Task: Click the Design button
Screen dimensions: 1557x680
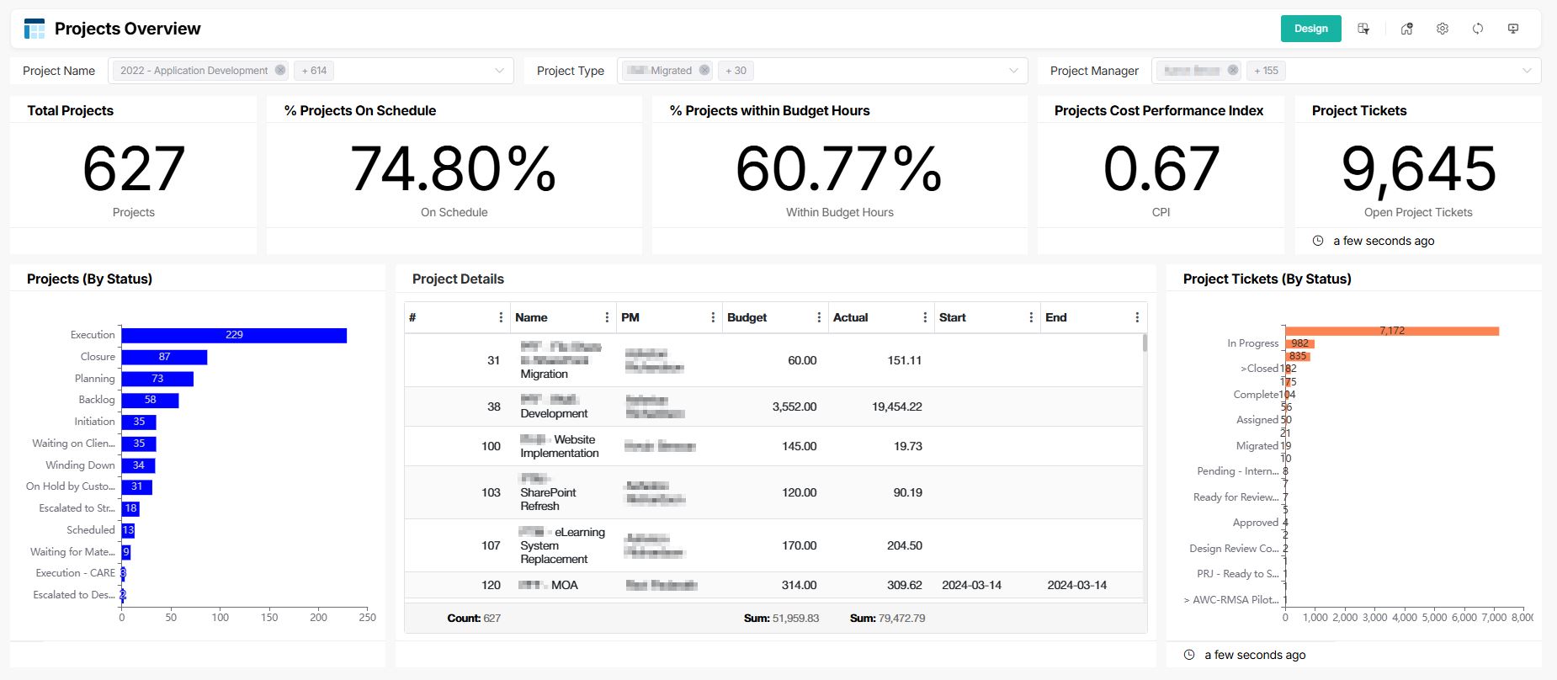Action: (1310, 29)
